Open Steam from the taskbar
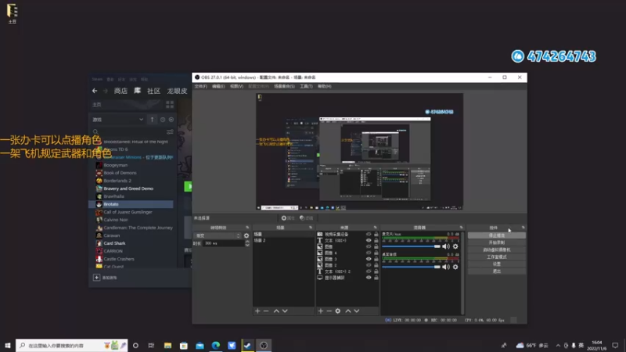Image resolution: width=626 pixels, height=352 pixels. pyautogui.click(x=247, y=345)
